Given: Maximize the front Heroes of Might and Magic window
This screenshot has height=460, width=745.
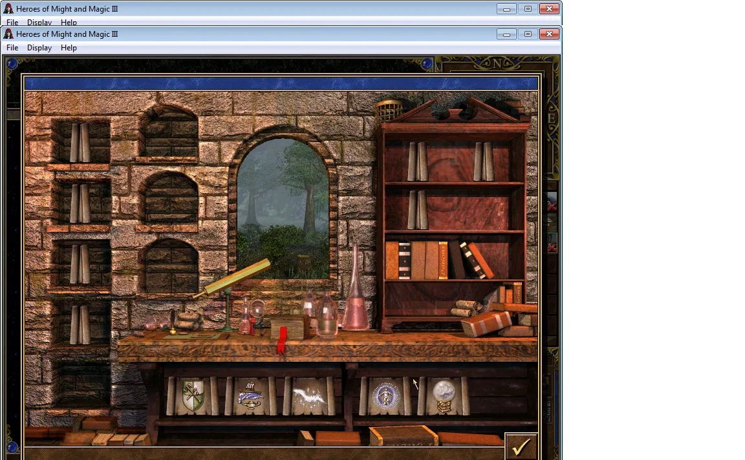Looking at the screenshot, I should pos(528,34).
